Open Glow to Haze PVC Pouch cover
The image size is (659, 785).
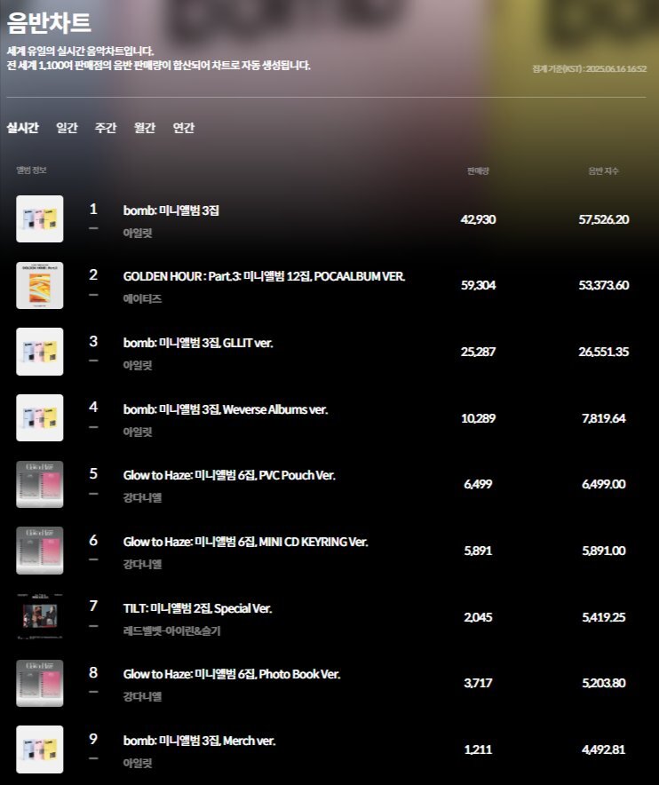point(40,484)
